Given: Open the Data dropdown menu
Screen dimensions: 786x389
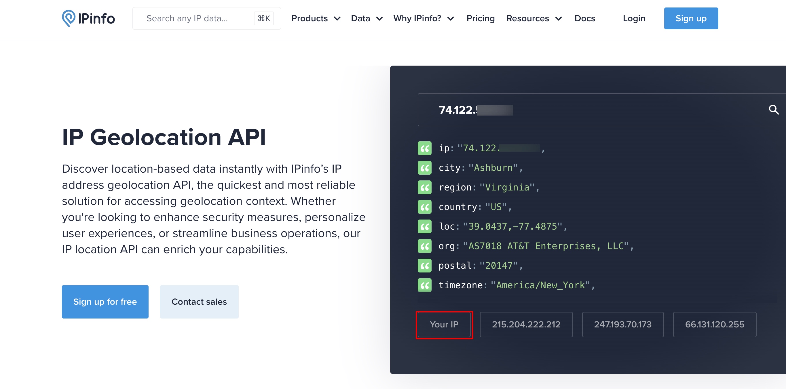Looking at the screenshot, I should tap(367, 18).
